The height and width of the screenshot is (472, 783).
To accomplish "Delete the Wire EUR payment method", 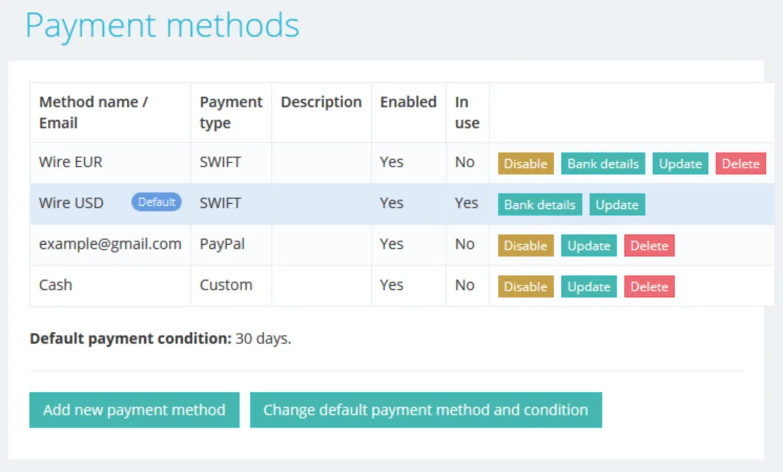I will pos(741,164).
